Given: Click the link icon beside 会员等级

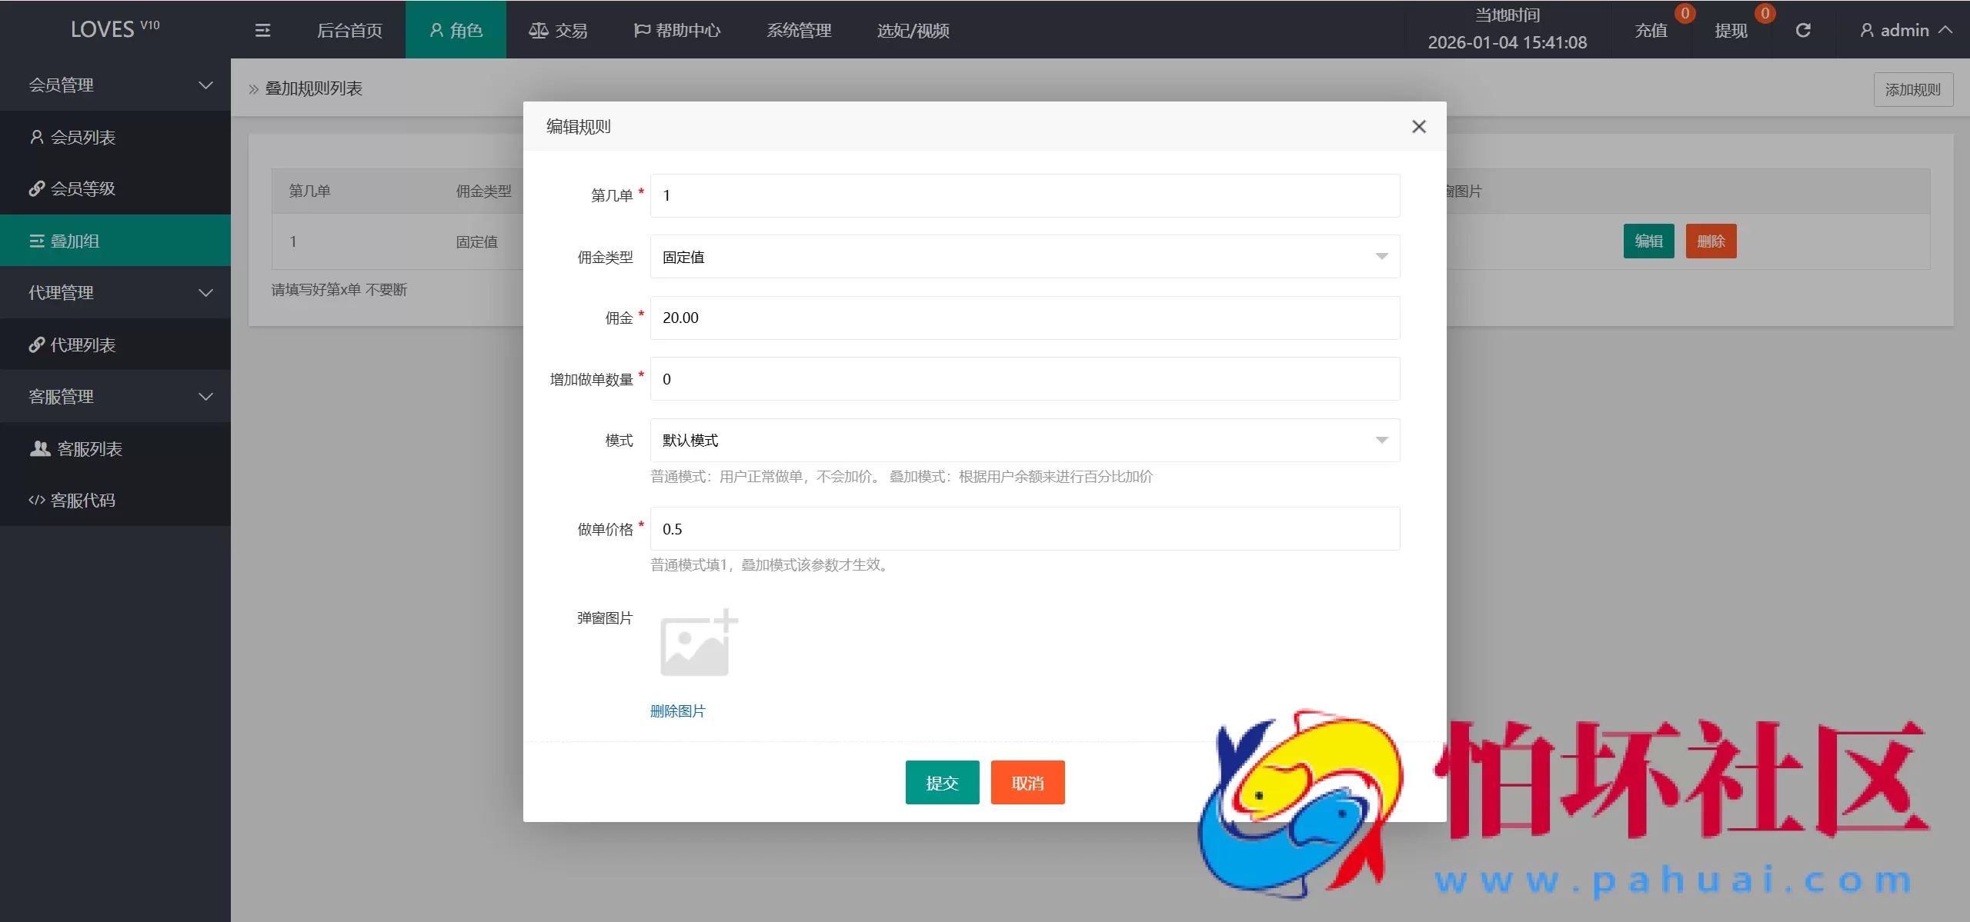Looking at the screenshot, I should (37, 188).
